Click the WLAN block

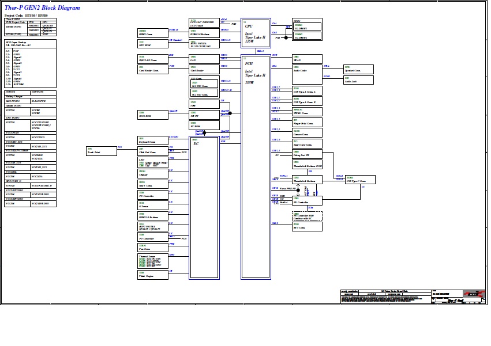pos(307,59)
